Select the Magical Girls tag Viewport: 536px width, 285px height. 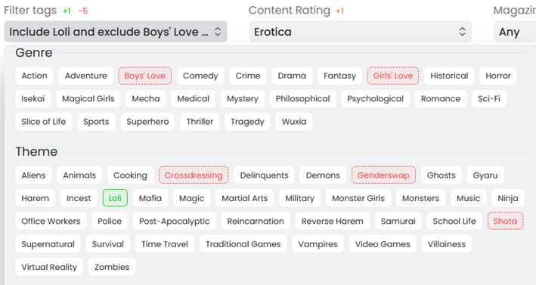tap(88, 99)
